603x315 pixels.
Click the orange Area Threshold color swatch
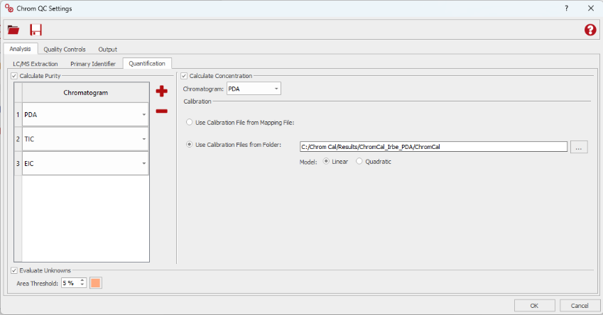tap(96, 282)
